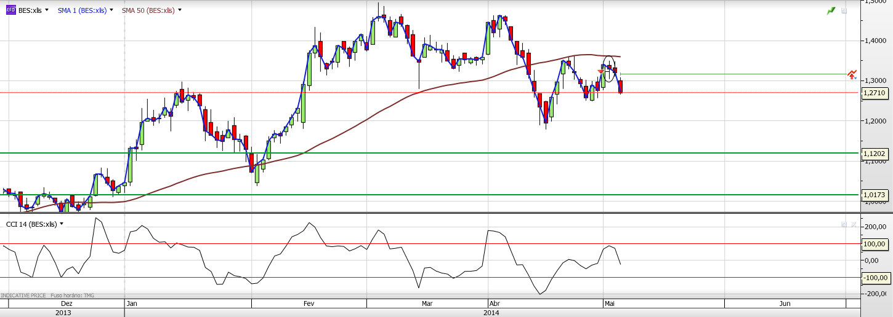Select the 1,2710 current price label
This screenshot has width=893, height=317.
(x=875, y=93)
